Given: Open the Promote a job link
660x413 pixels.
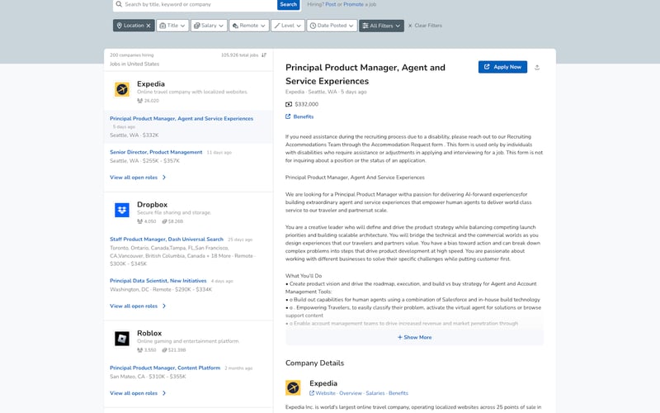Looking at the screenshot, I should coord(354,4).
